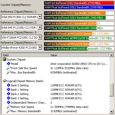Click magnifier icon for Front Side Bus Speed
This screenshot has width=115, height=115.
click(x=9, y=68)
